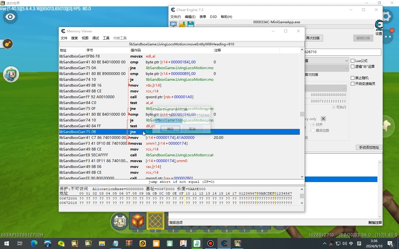Click the disassembler scroll up arrow
This screenshot has height=249, width=399.
tap(302, 50)
